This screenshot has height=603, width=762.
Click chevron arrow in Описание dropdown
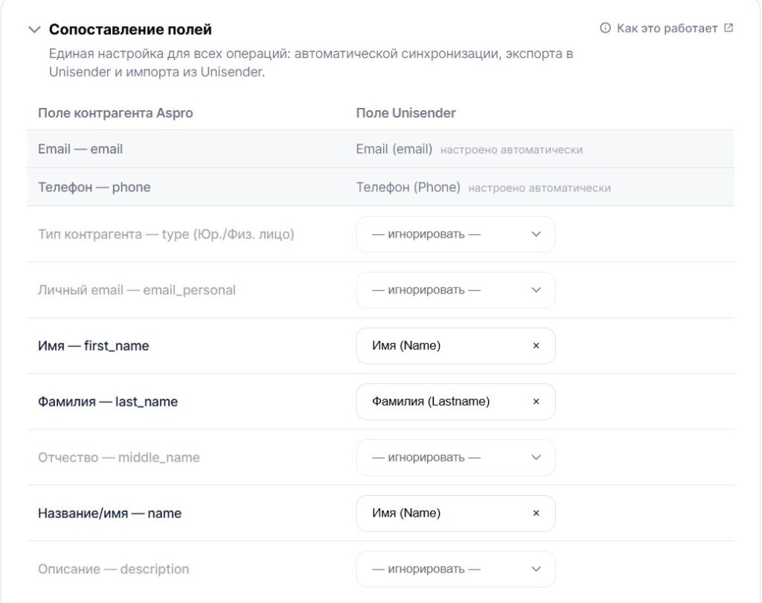[x=536, y=569]
